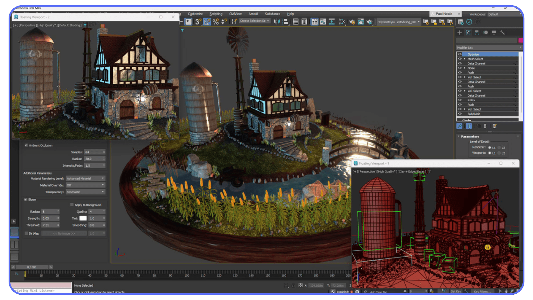The height and width of the screenshot is (300, 533).
Task: Click the Mirror tool icon
Action: 276,22
